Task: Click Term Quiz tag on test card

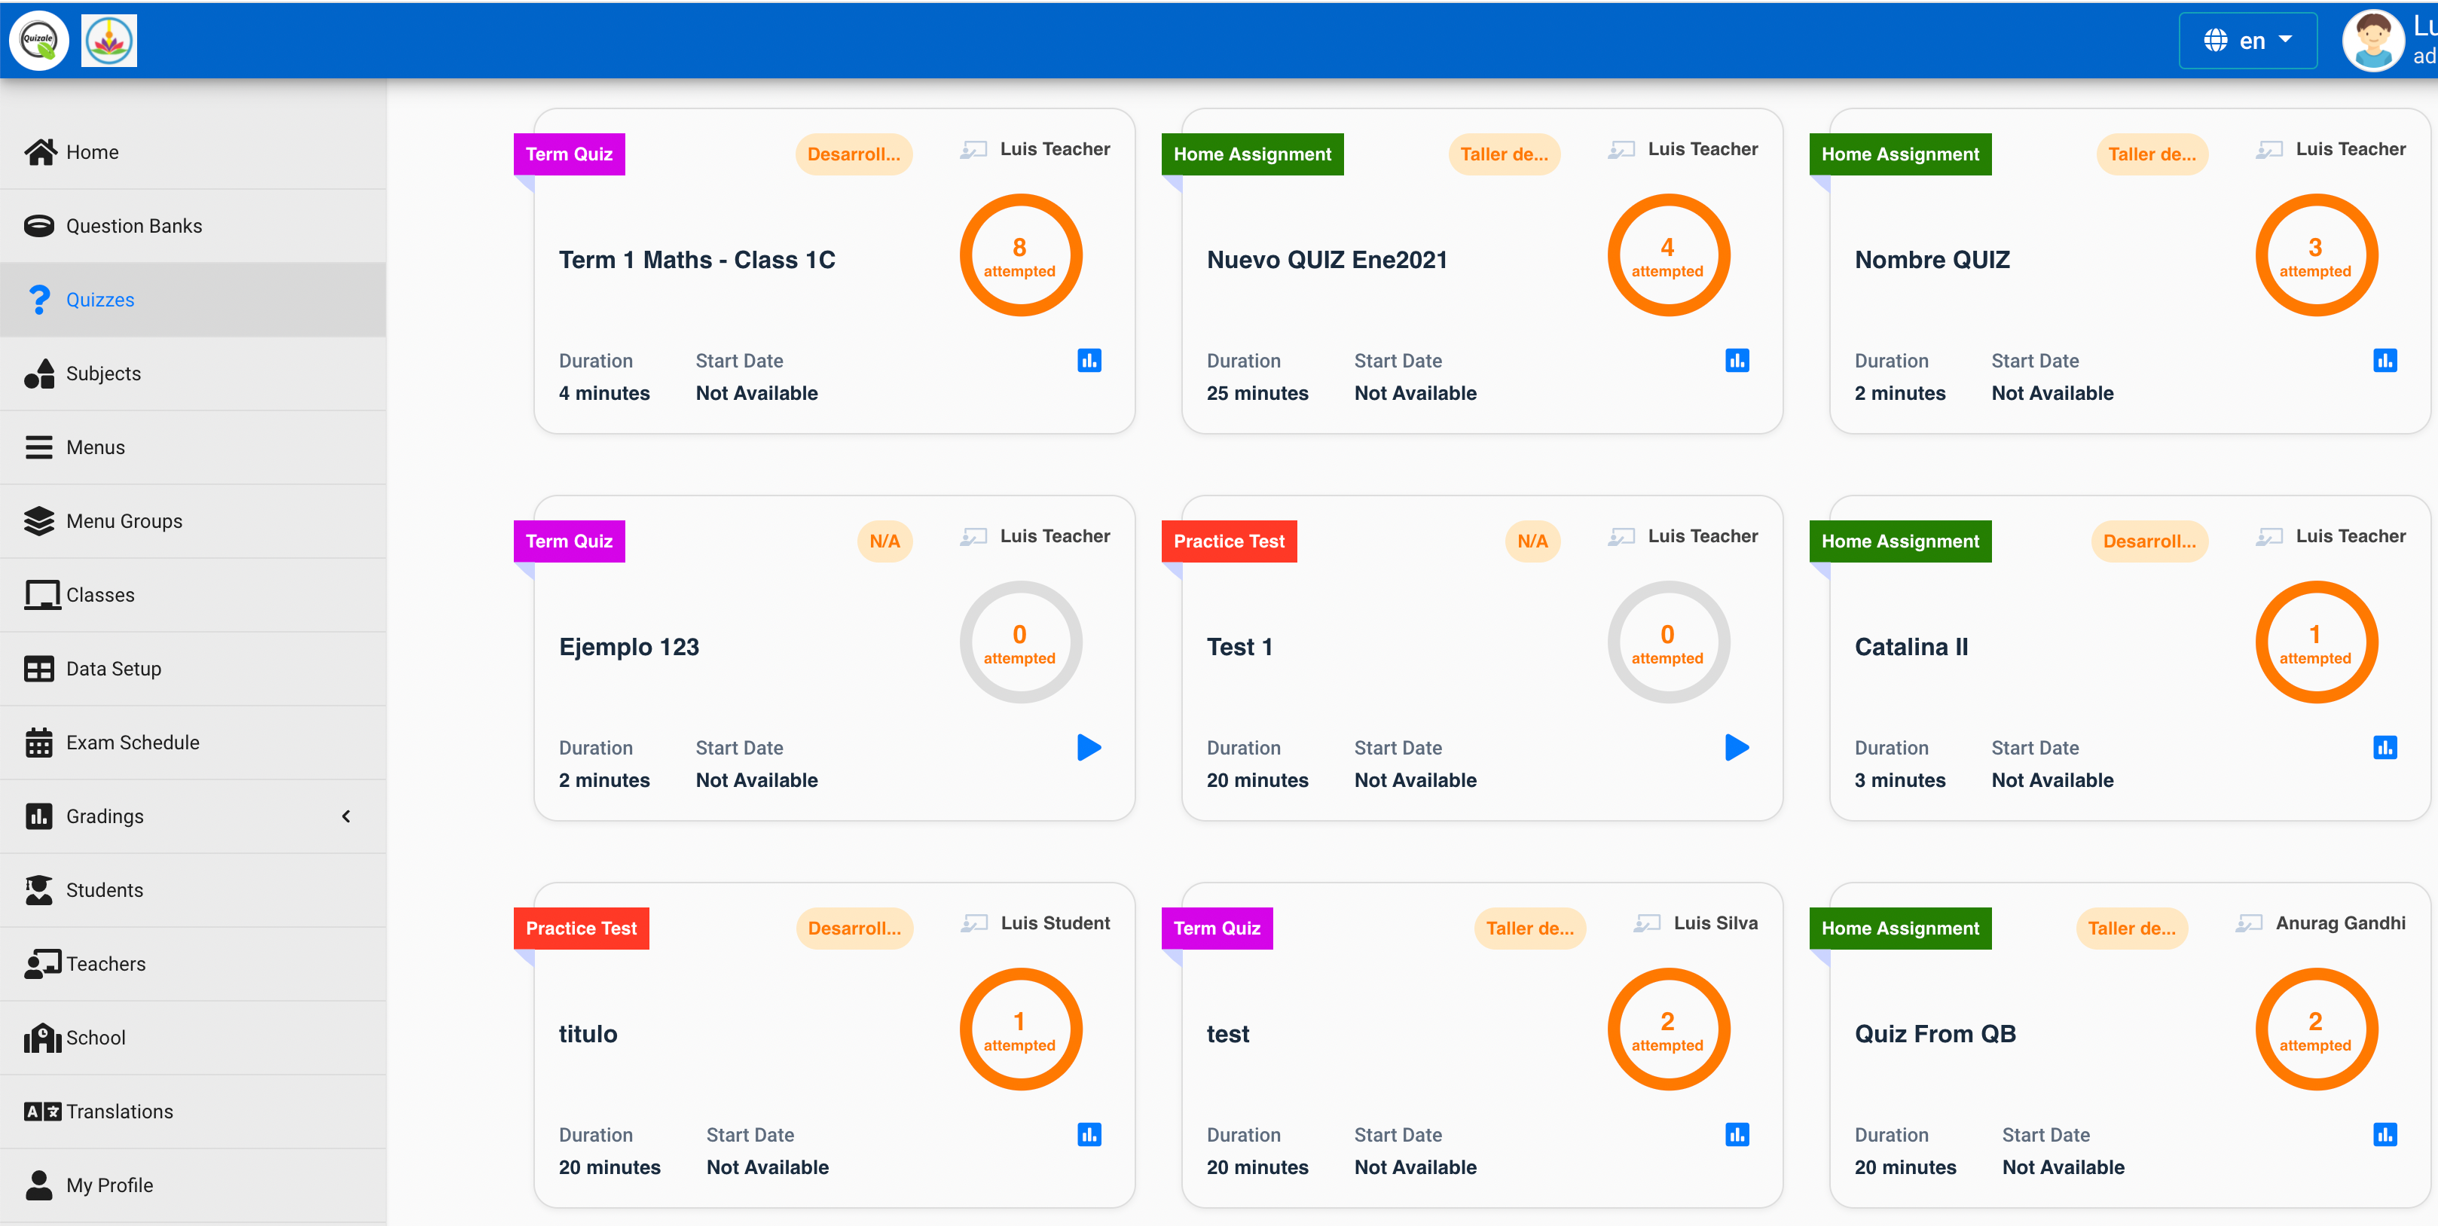Action: tap(1217, 928)
